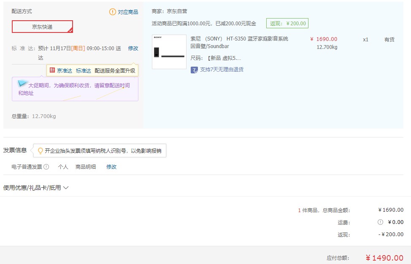Select the 京东快递 delivery option
411x264 pixels.
(x=42, y=27)
